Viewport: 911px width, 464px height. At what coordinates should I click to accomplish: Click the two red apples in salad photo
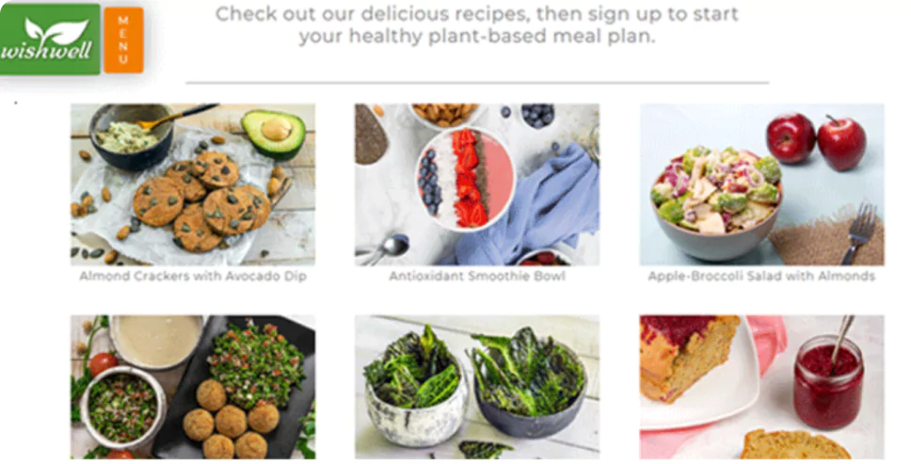click(816, 140)
